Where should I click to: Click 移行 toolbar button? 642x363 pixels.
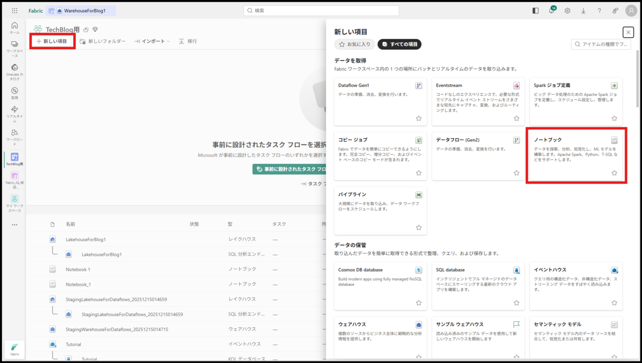(188, 41)
